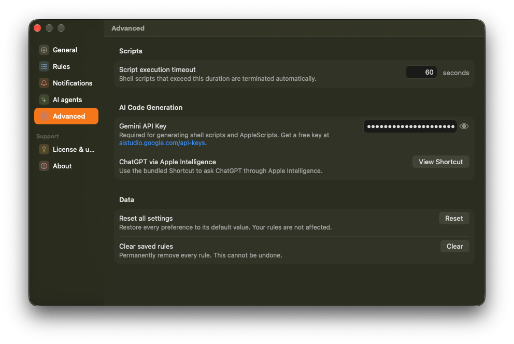Click the License key icon in sidebar
514x344 pixels.
[44, 149]
